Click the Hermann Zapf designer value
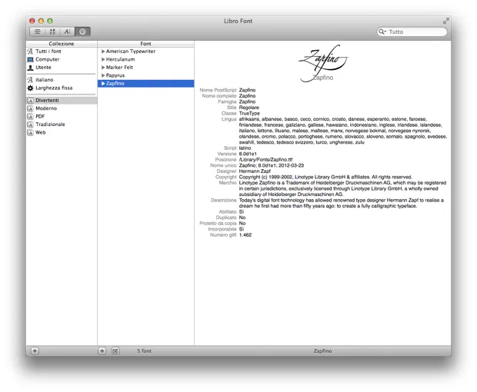Screen dimensions: 477x392 pyautogui.click(x=255, y=171)
